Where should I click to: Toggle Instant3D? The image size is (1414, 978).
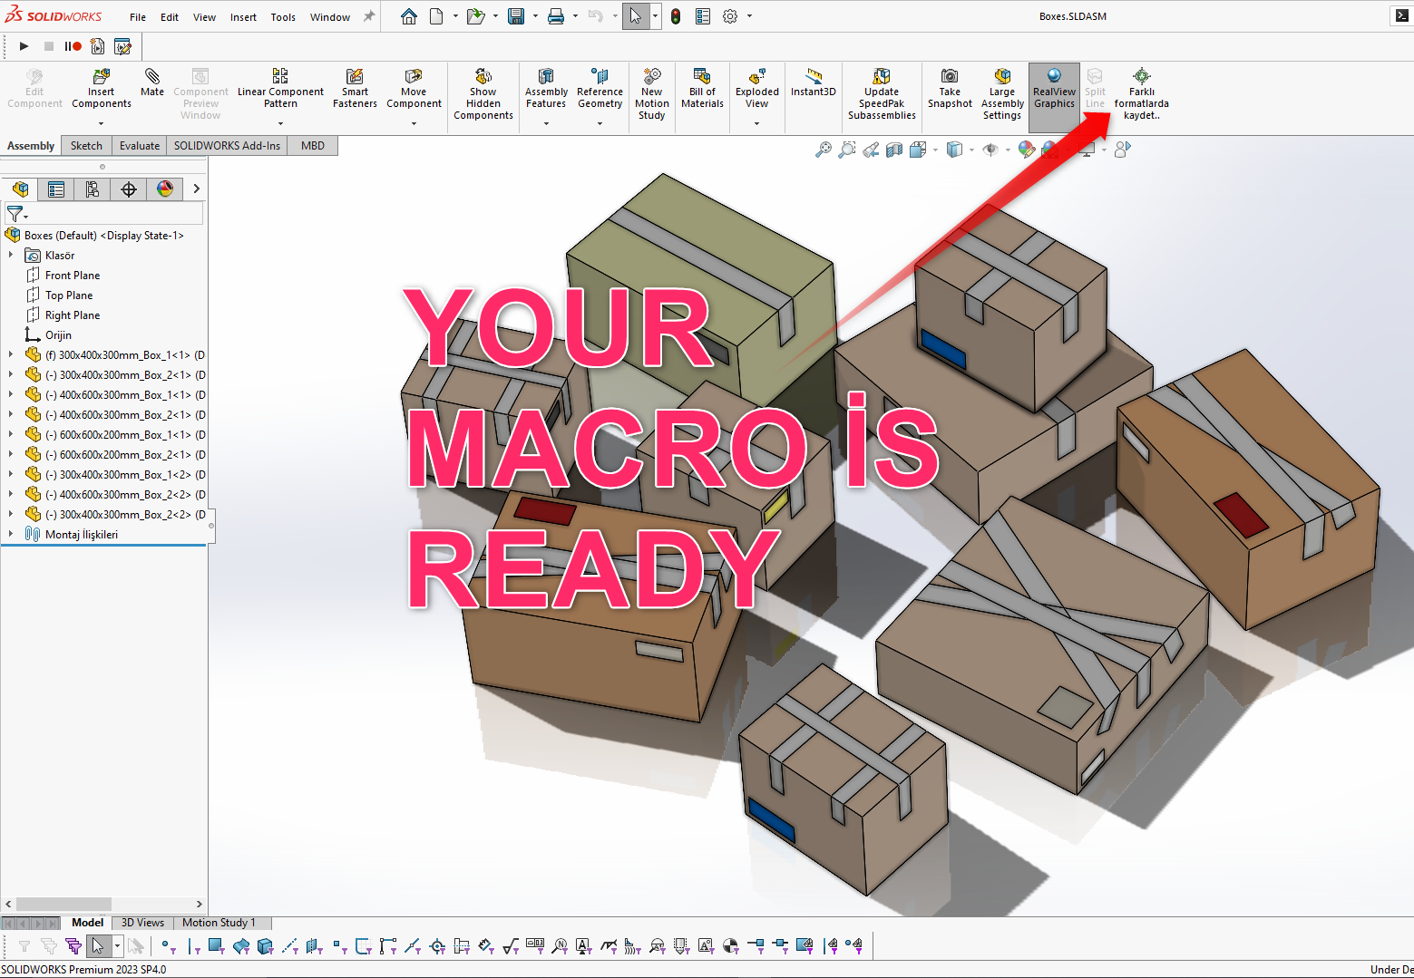(814, 82)
